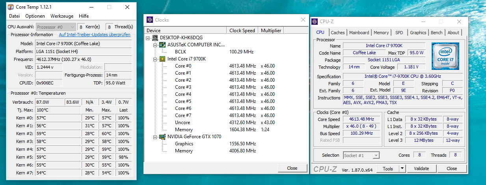Viewport: 486px width, 185px height.
Task: Collapse the ASUSTeK COMPUTER INC node
Action: pyautogui.click(x=155, y=45)
